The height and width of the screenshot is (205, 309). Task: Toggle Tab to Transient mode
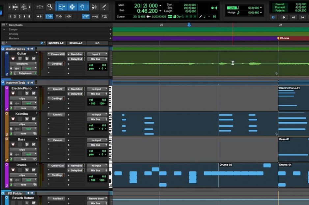click(39, 16)
